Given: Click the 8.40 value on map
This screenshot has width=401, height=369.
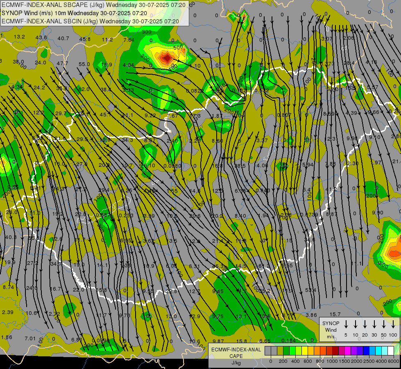Looking at the screenshot, I should click(x=240, y=216).
